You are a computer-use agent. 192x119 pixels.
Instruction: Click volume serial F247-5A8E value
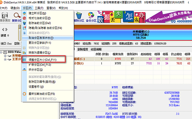click(x=111, y=114)
